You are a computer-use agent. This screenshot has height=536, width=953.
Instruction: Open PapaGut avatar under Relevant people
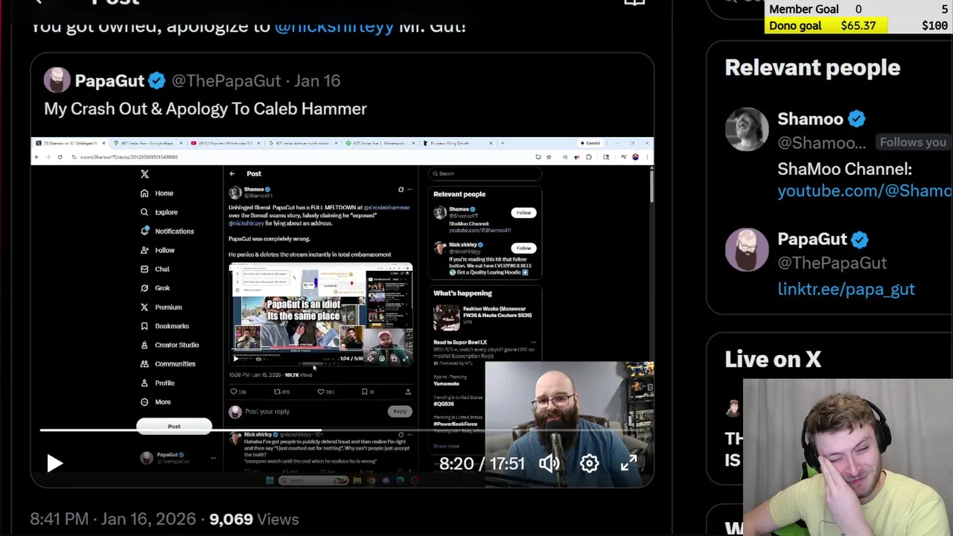coord(747,250)
